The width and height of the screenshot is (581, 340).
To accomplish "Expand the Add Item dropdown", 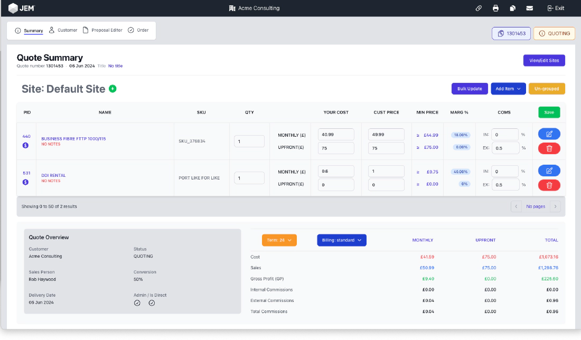I will point(508,89).
